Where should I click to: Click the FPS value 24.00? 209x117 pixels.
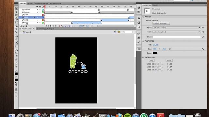pos(155,45)
